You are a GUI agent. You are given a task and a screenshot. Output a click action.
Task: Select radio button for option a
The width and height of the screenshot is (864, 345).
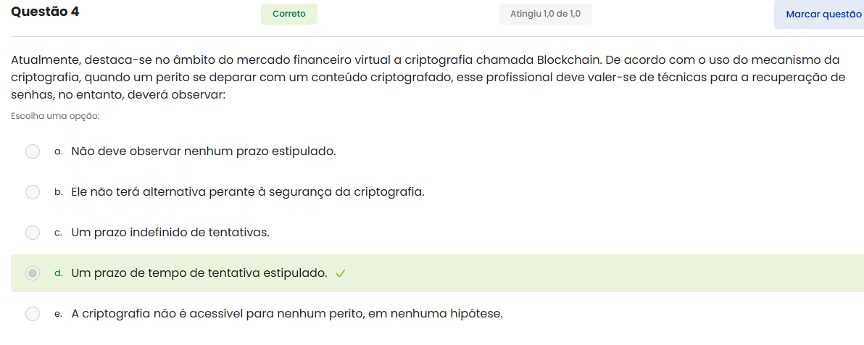click(x=33, y=151)
